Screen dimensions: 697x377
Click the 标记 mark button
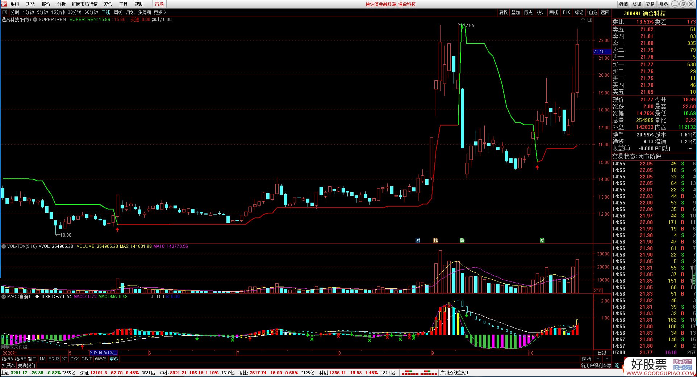[x=579, y=12]
